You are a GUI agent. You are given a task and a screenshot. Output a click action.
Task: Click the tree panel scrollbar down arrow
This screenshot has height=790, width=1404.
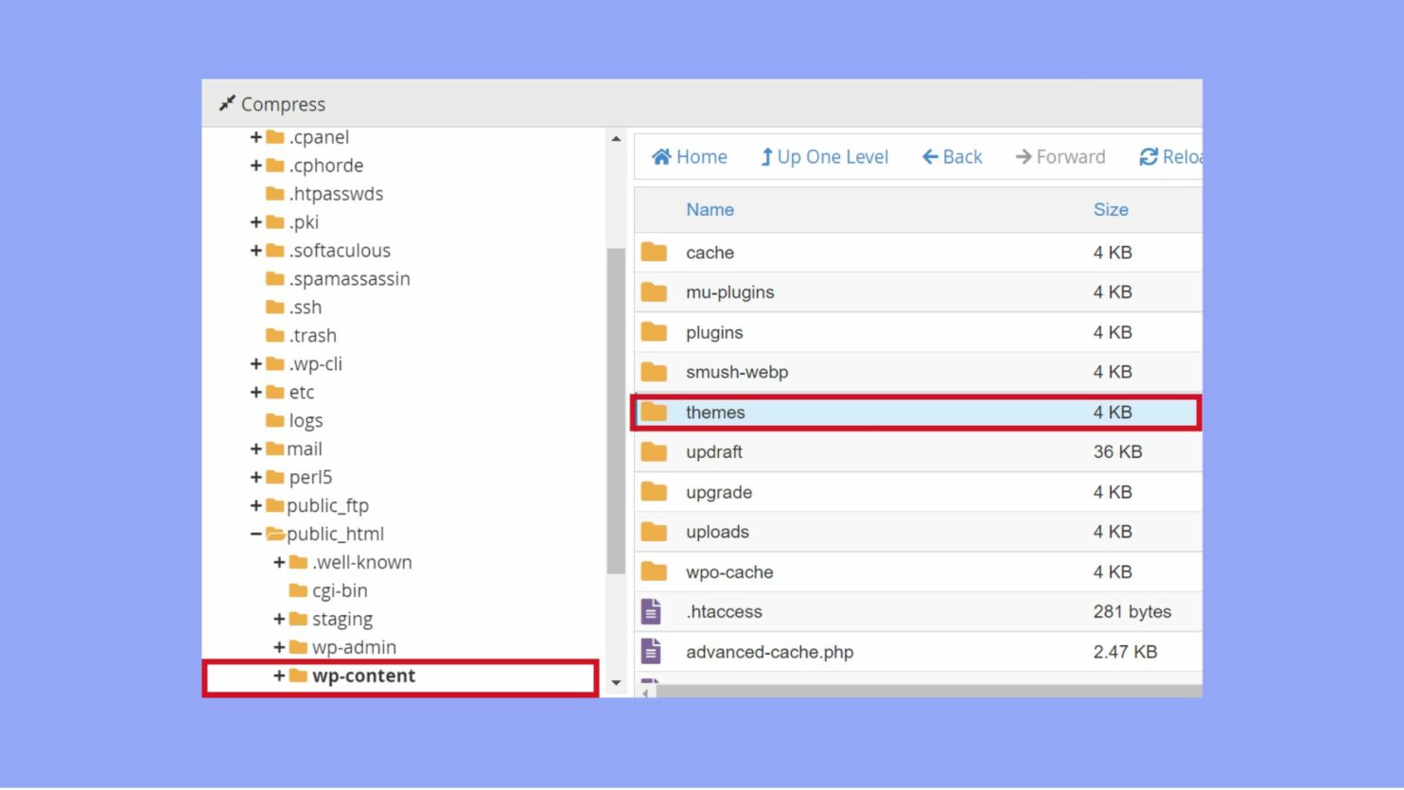coord(616,681)
